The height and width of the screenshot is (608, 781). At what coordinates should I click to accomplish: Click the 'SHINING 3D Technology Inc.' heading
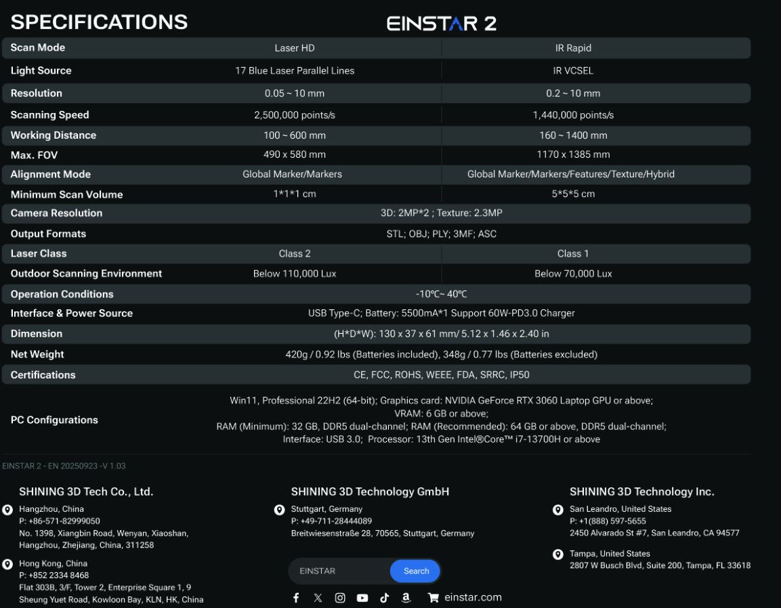tap(641, 492)
